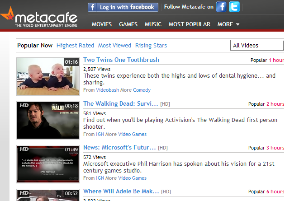Switch to the Rising Stars tab
This screenshot has height=201, width=285.
click(x=151, y=45)
